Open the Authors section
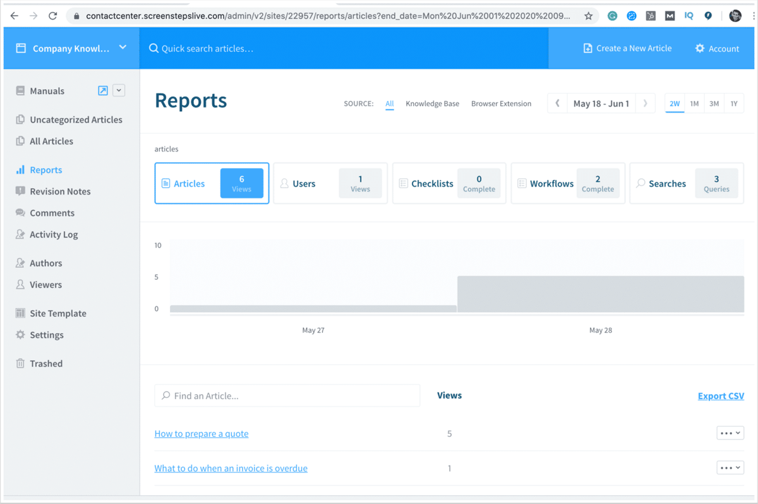Viewport: 758px width, 504px height. (x=47, y=263)
